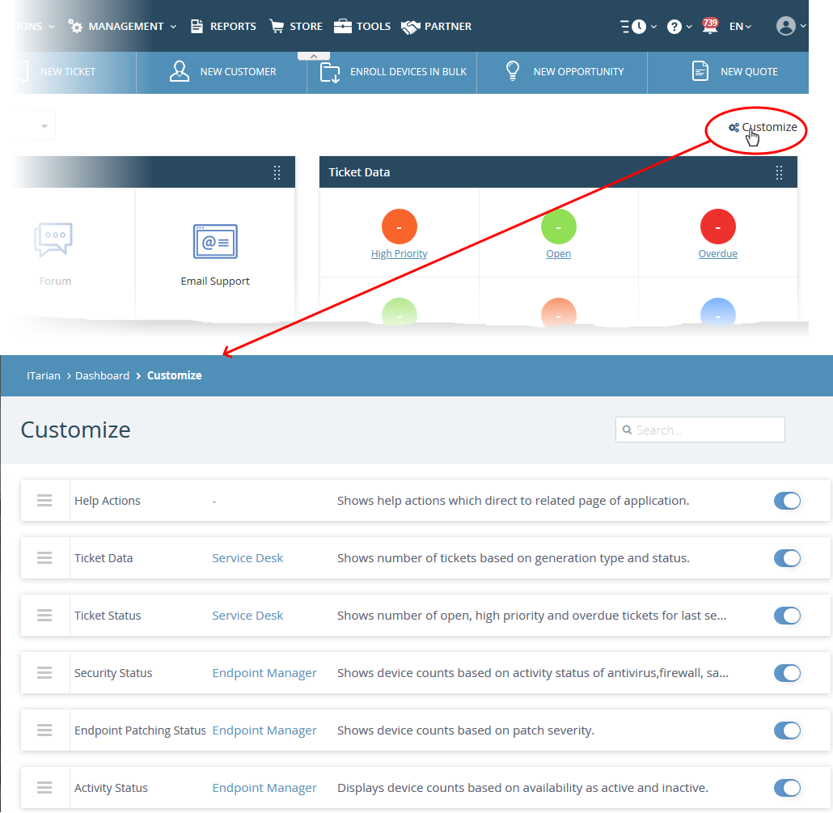Click the Enroll Devices in Bulk label

coord(408,72)
